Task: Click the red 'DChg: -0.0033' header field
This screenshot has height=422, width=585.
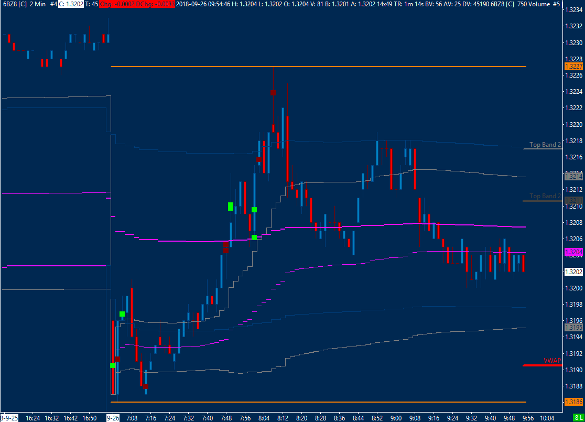Action: click(155, 4)
